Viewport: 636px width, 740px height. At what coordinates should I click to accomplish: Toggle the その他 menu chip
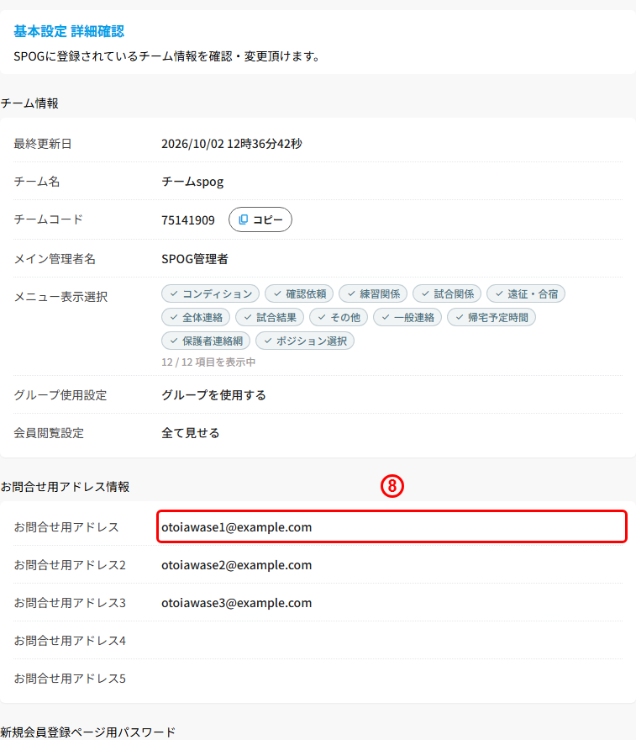click(x=339, y=317)
